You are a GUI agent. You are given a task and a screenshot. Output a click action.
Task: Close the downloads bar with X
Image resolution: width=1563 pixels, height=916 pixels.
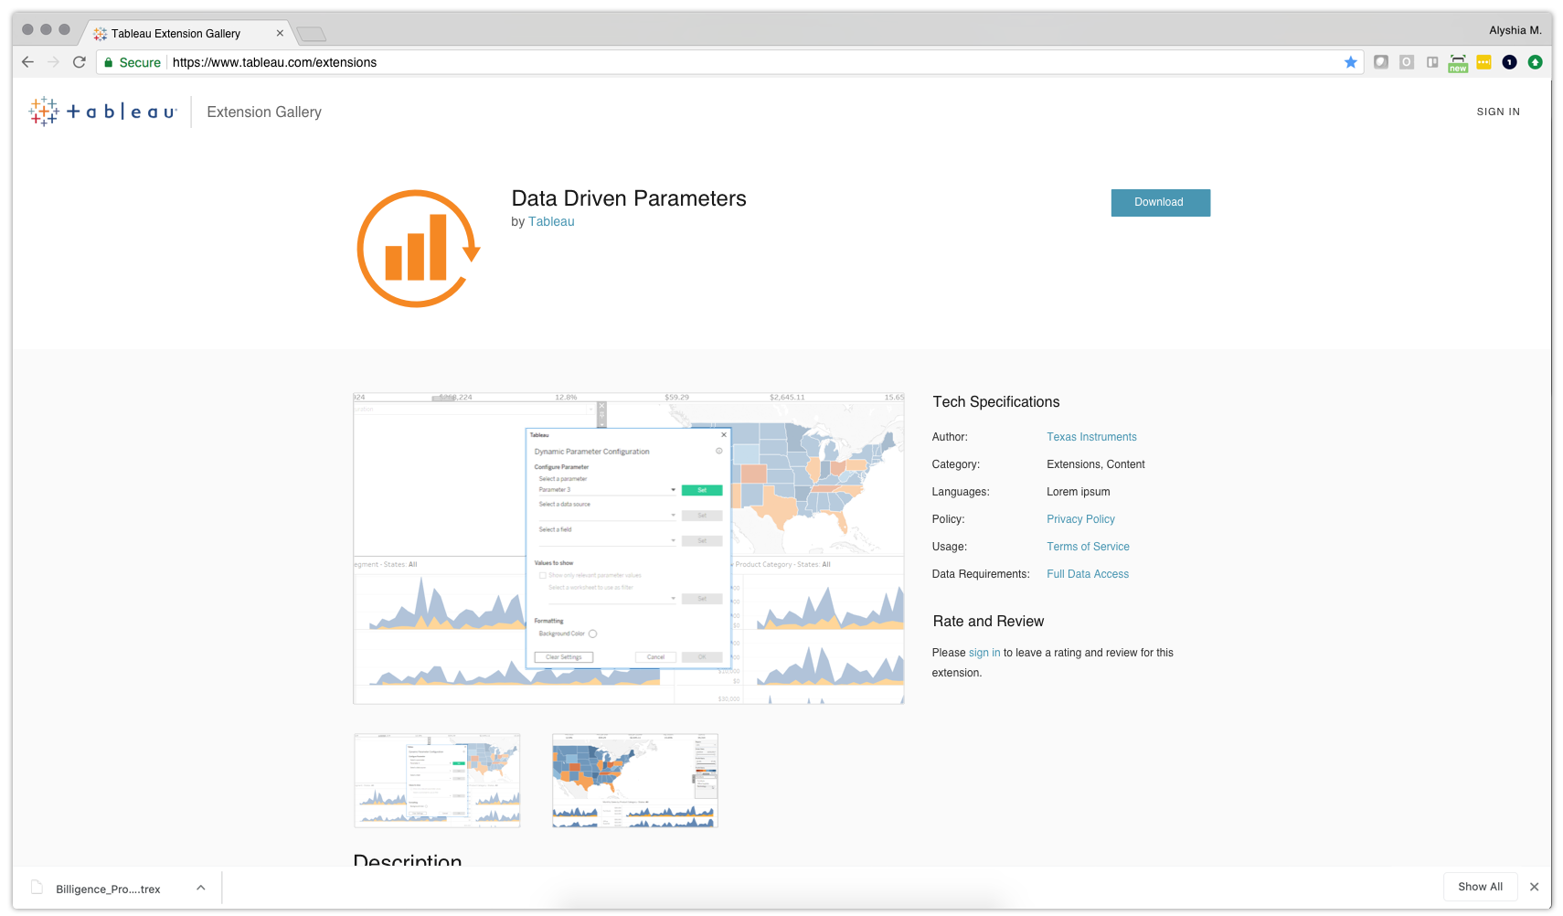click(1535, 887)
